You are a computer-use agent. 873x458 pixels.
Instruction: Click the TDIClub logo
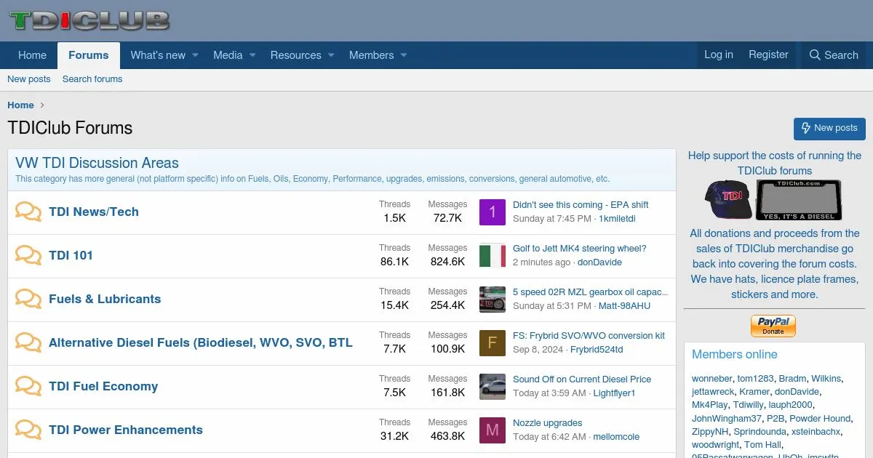tap(89, 20)
